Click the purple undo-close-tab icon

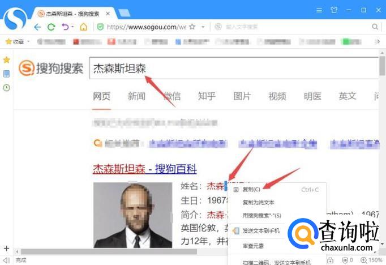(x=65, y=27)
